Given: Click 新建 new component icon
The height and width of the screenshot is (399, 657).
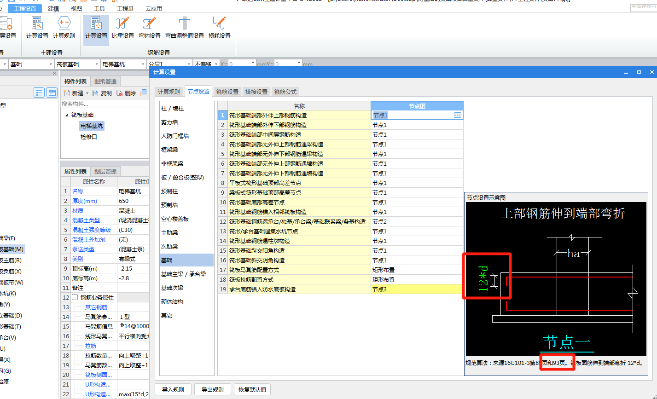Looking at the screenshot, I should 67,93.
